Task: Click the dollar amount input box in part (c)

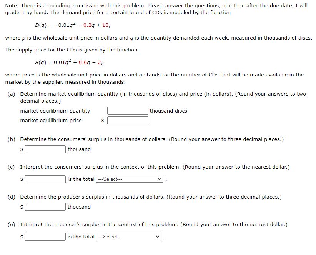Action: 45,178
